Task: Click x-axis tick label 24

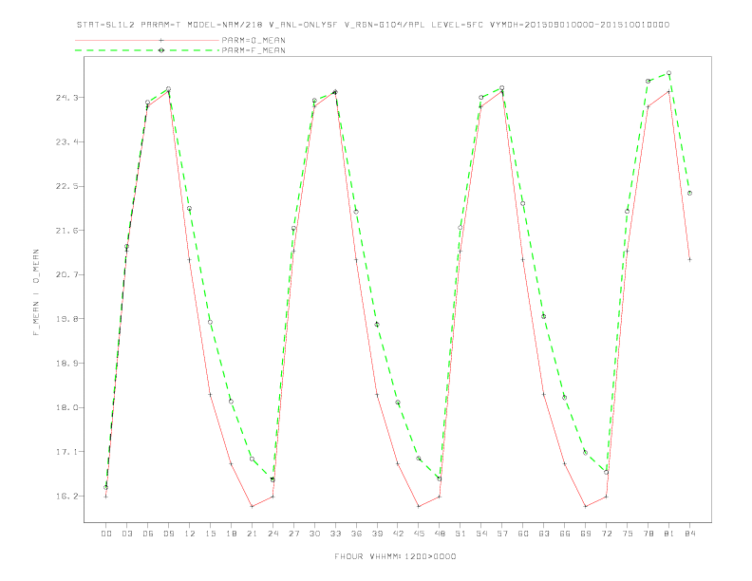Action: 273,534
